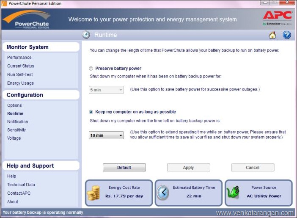Select Keep my computer on radio button

tap(91, 112)
